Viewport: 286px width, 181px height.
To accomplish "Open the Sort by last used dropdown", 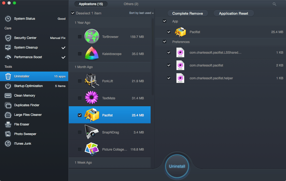I will tap(141, 13).
